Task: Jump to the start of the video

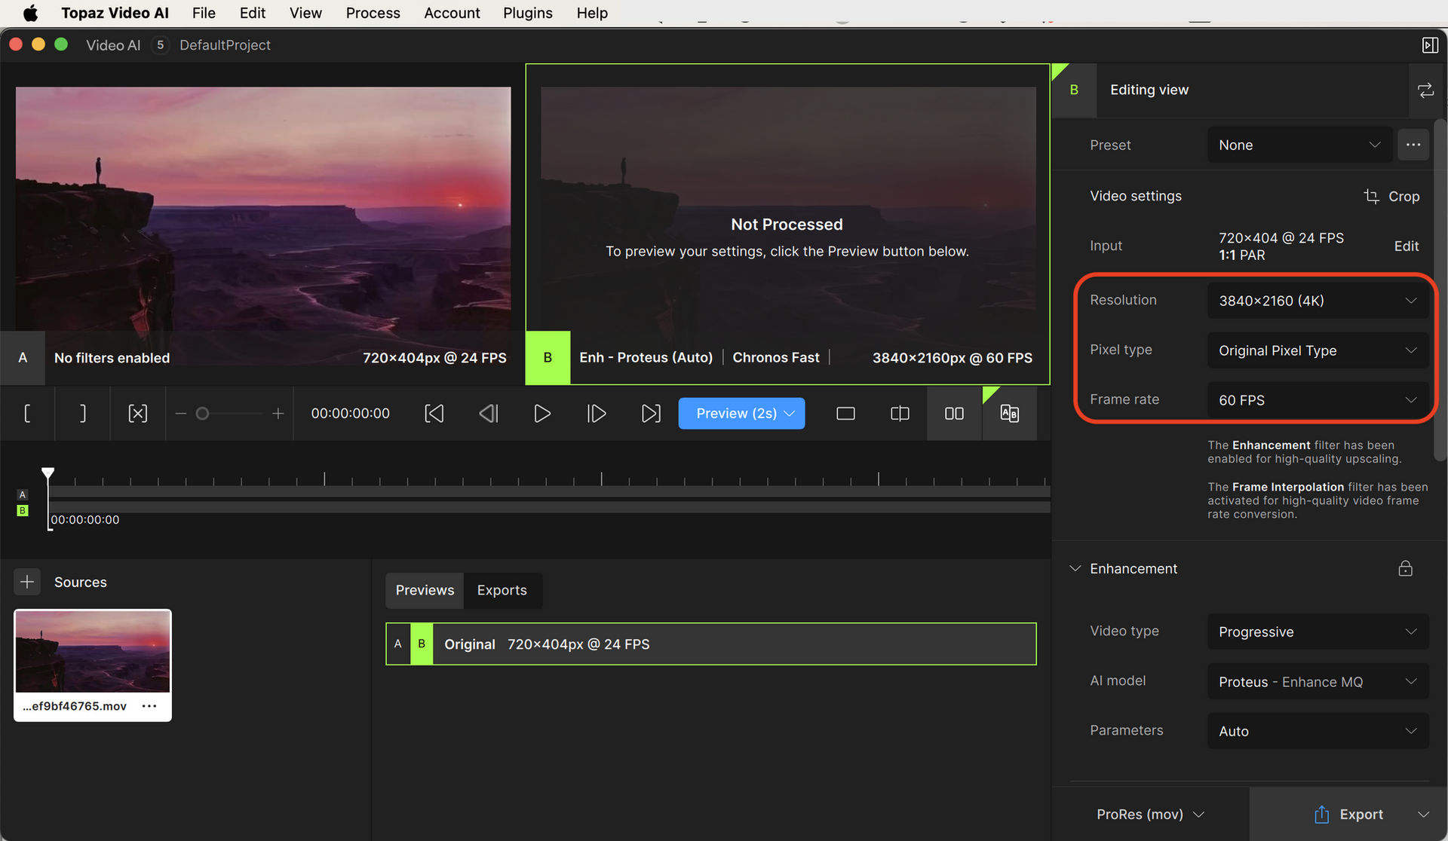Action: (x=434, y=413)
